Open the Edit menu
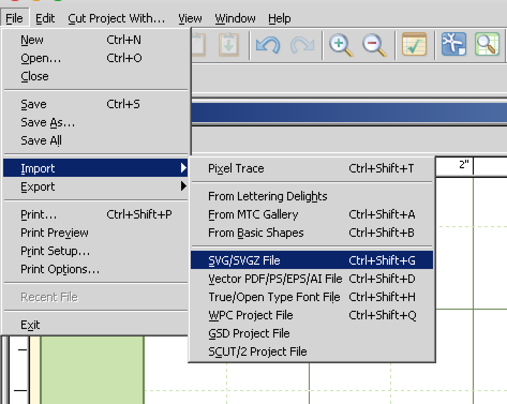This screenshot has width=507, height=404. 45,18
